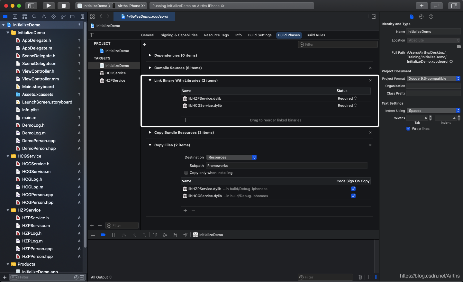The image size is (463, 282).
Task: Switch to Resource Tags tab
Action: click(216, 35)
